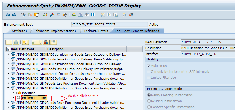Select Reusing Instantiation radio button

(x=148, y=101)
